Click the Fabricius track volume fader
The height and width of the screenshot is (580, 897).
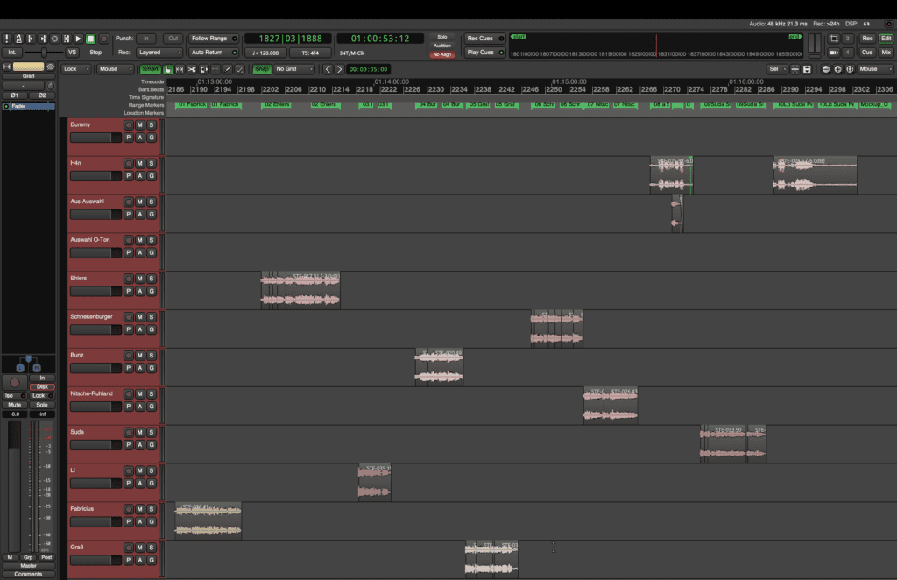click(x=95, y=522)
